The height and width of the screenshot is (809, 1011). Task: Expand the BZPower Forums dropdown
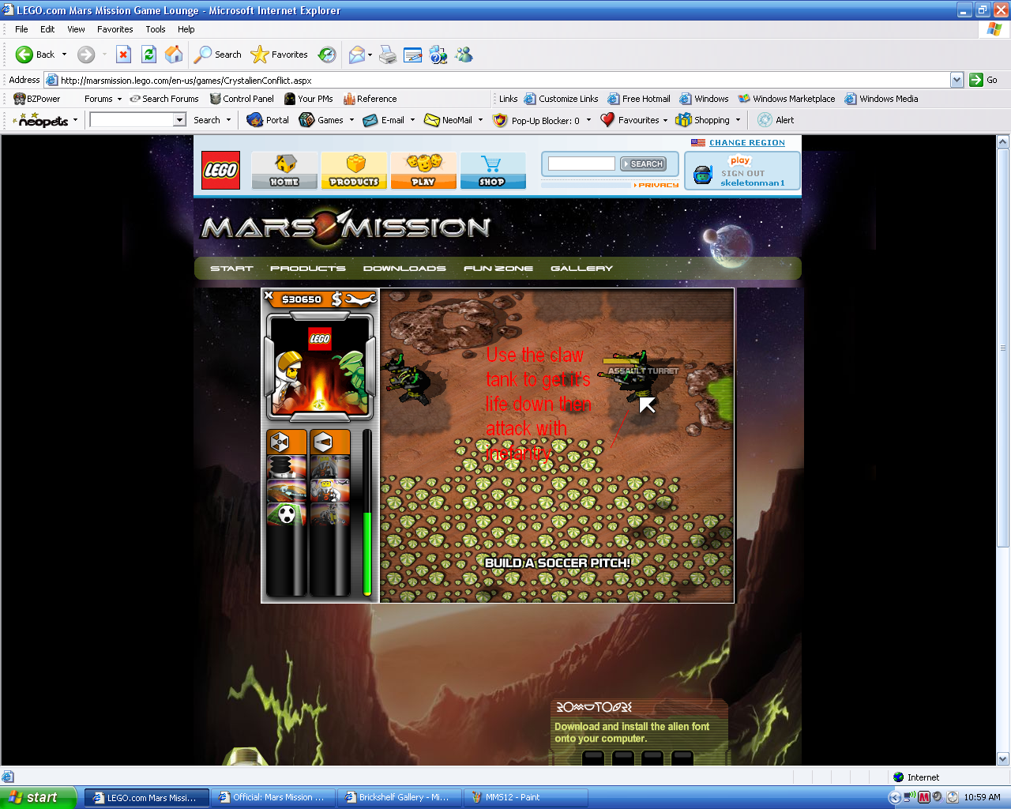pyautogui.click(x=119, y=100)
